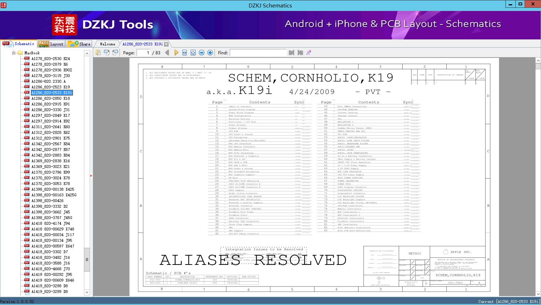
Task: Open A1418_820-4668 J70 schematic
Action: tap(51, 269)
